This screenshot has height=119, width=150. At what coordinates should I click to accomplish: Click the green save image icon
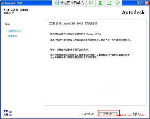pos(100,3)
